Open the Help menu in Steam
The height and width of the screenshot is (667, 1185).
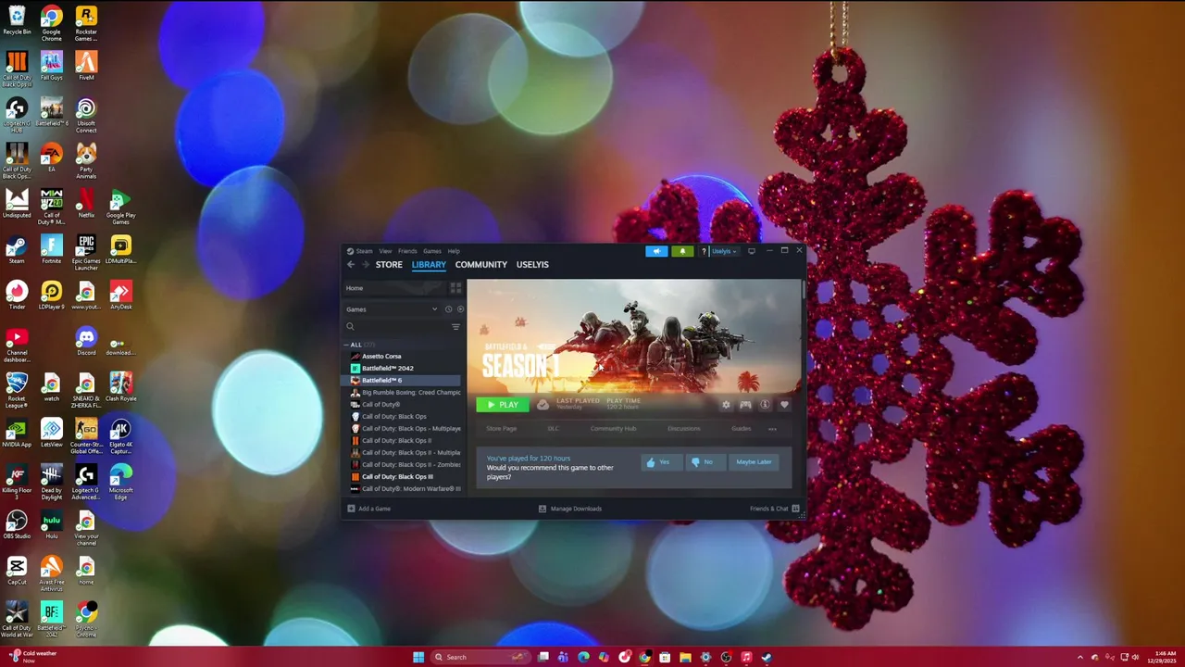point(454,251)
